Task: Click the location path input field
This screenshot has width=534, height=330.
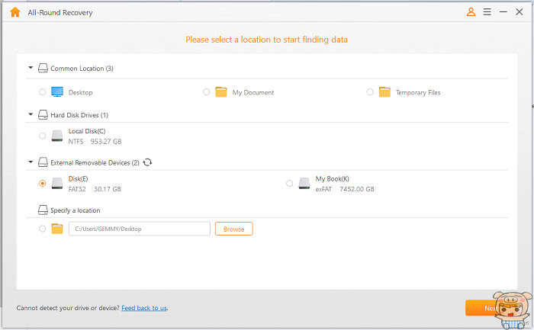Action: coord(140,229)
